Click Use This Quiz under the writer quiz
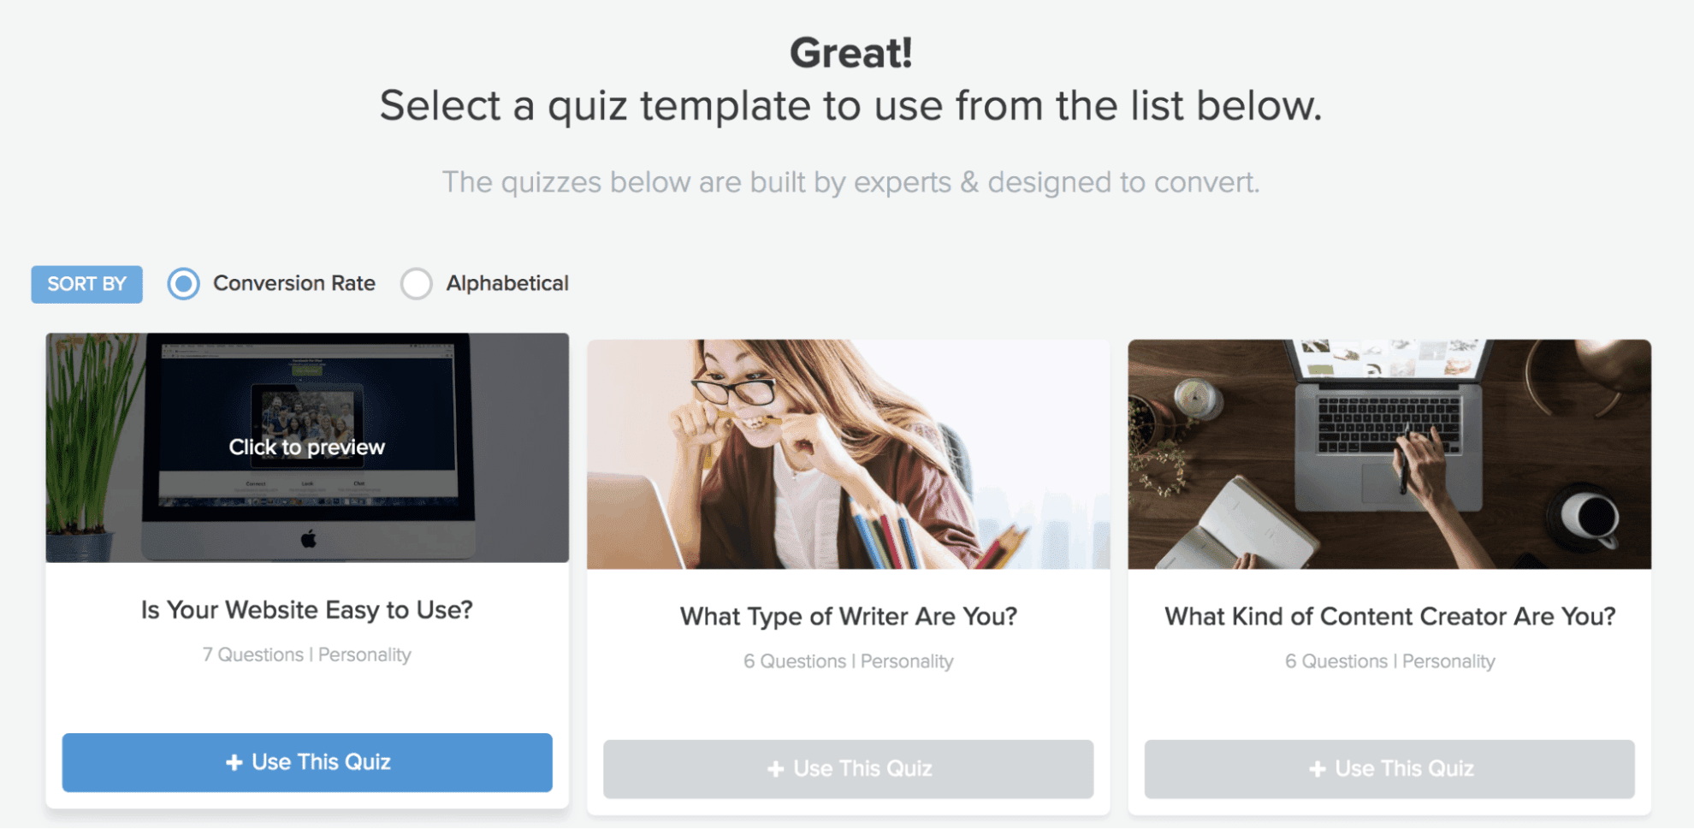This screenshot has width=1694, height=829. click(x=848, y=767)
